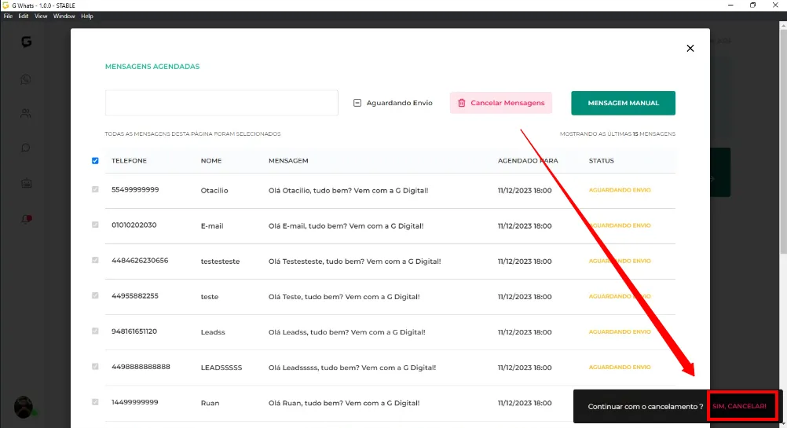
Task: Uncheck the row checkbox for 4484626230656
Action: (95, 261)
